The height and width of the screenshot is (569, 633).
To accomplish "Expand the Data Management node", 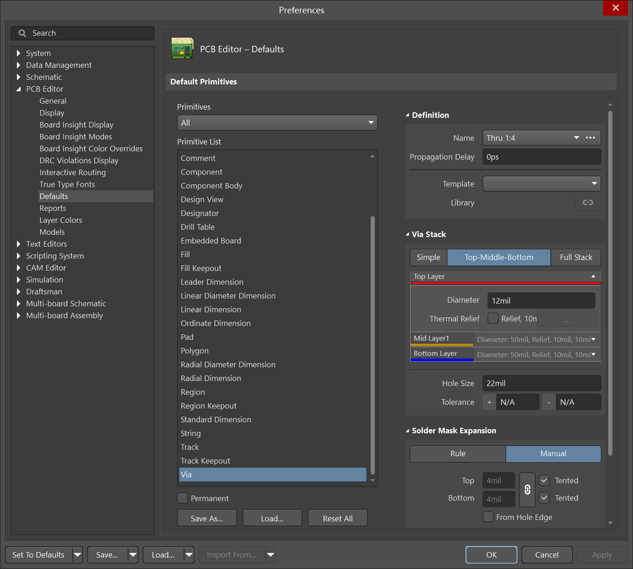I will (18, 65).
